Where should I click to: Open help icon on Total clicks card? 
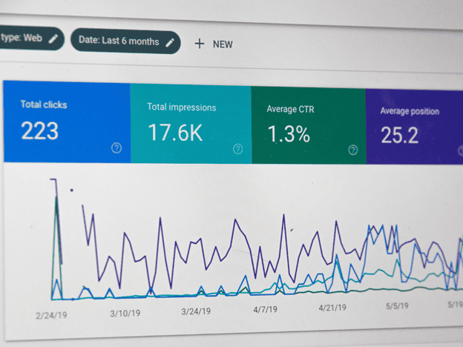[116, 148]
